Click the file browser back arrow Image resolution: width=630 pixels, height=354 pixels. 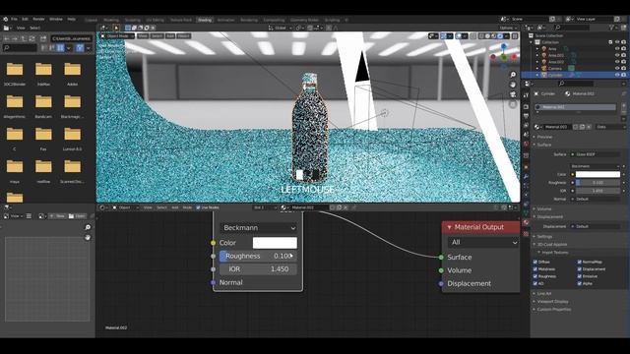click(x=7, y=38)
